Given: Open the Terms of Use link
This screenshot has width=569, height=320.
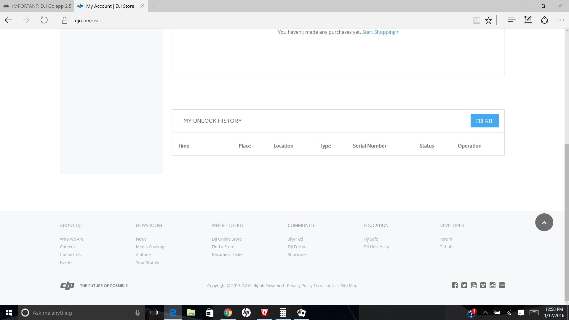Looking at the screenshot, I should tap(326, 286).
